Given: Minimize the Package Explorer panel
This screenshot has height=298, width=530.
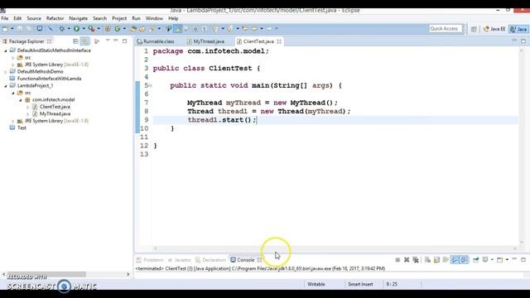Looking at the screenshot, I should pos(116,41).
